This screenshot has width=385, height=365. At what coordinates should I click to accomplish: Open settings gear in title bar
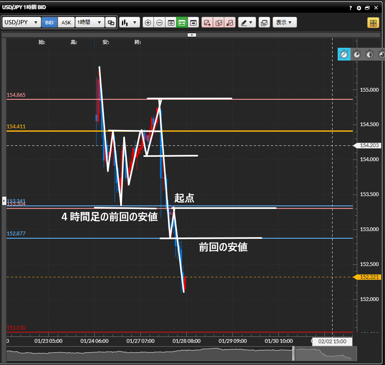(359, 8)
